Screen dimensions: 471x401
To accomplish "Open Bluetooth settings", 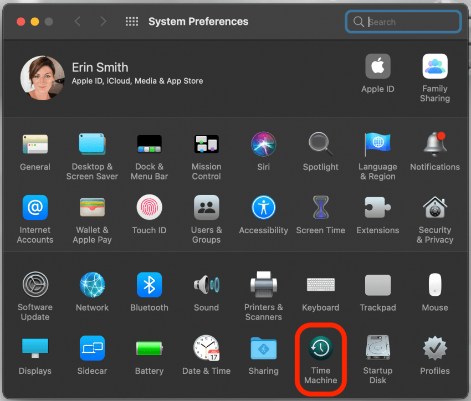I will [149, 285].
